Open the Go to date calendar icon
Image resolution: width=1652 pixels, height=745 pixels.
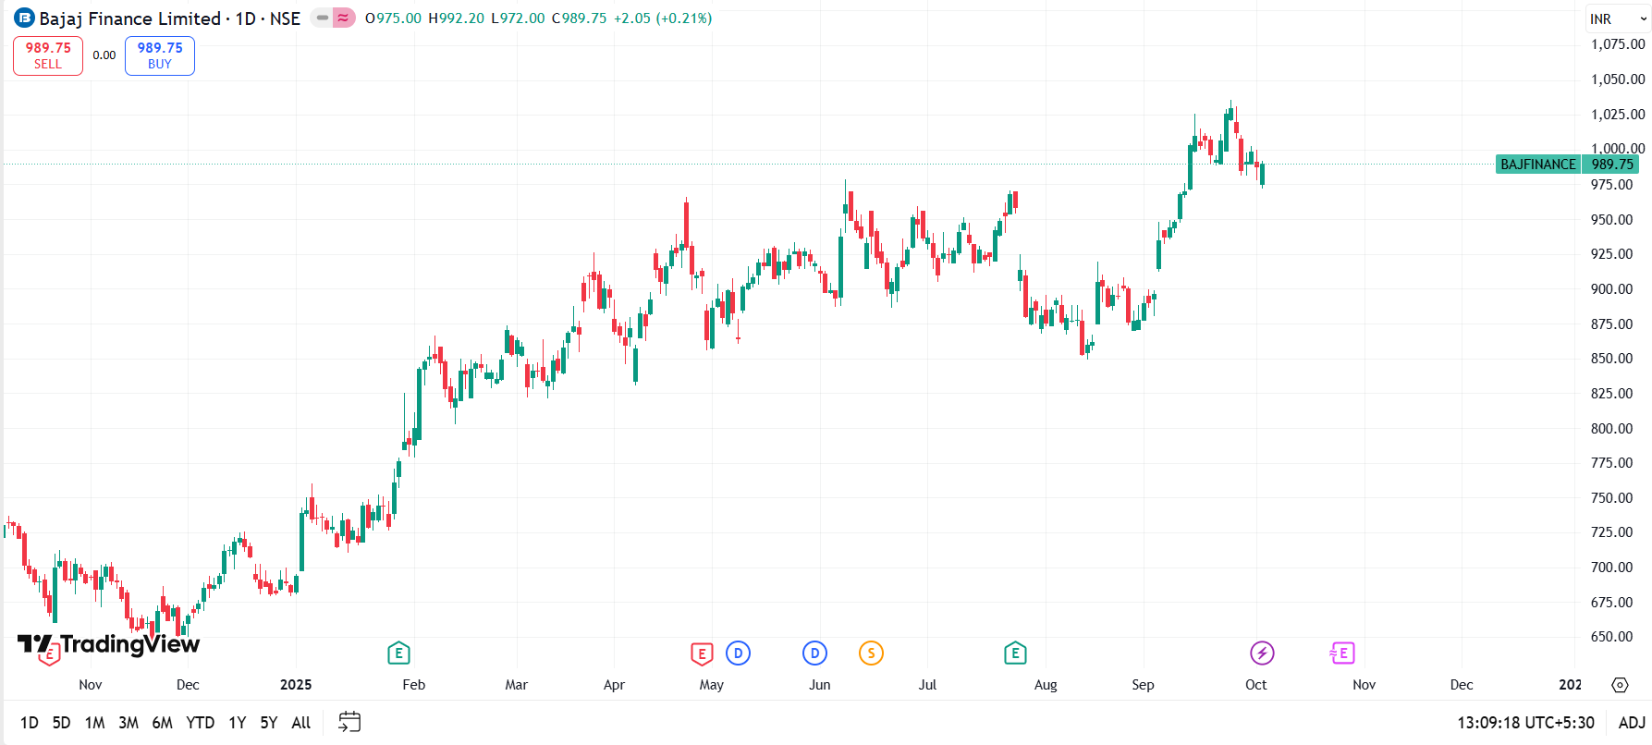[x=349, y=722]
